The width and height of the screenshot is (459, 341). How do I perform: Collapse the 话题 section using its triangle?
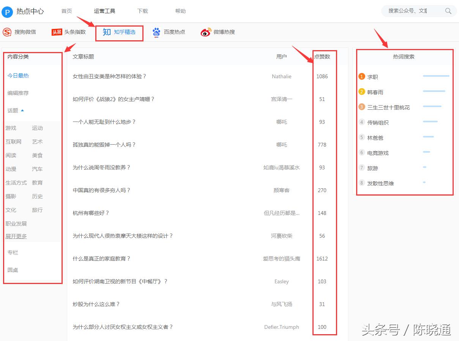point(22,110)
